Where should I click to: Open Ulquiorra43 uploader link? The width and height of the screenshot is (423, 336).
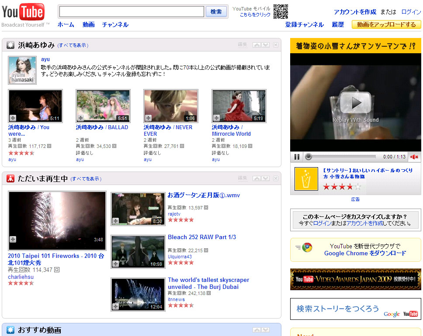pos(180,257)
